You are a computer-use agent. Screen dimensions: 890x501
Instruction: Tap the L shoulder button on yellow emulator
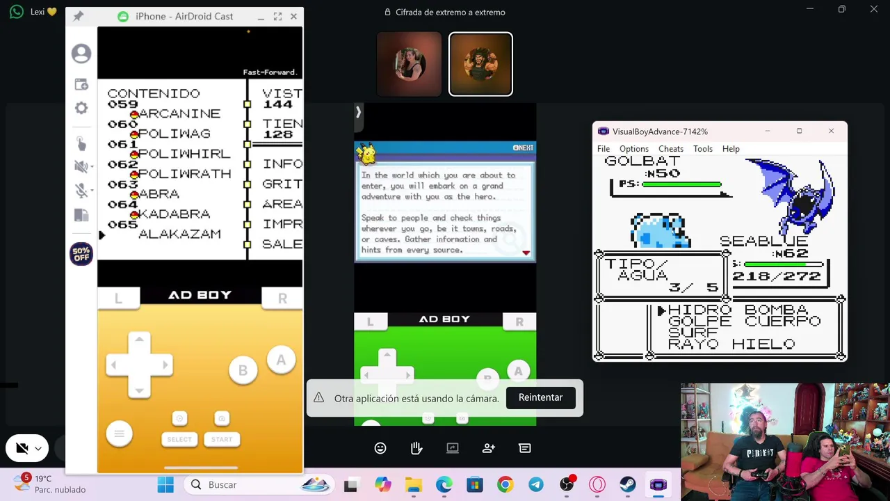coord(118,298)
